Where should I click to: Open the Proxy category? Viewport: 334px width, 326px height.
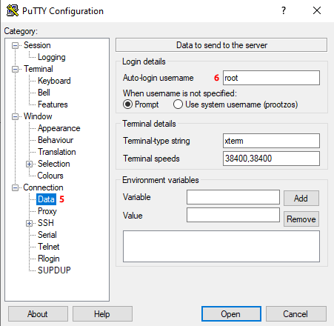pos(47,211)
